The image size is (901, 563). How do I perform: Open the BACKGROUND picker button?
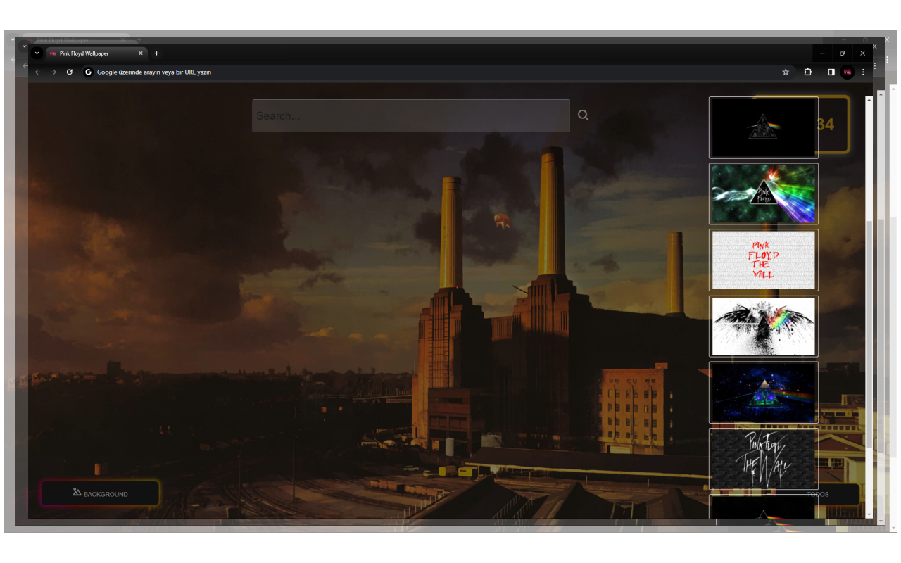pos(100,493)
